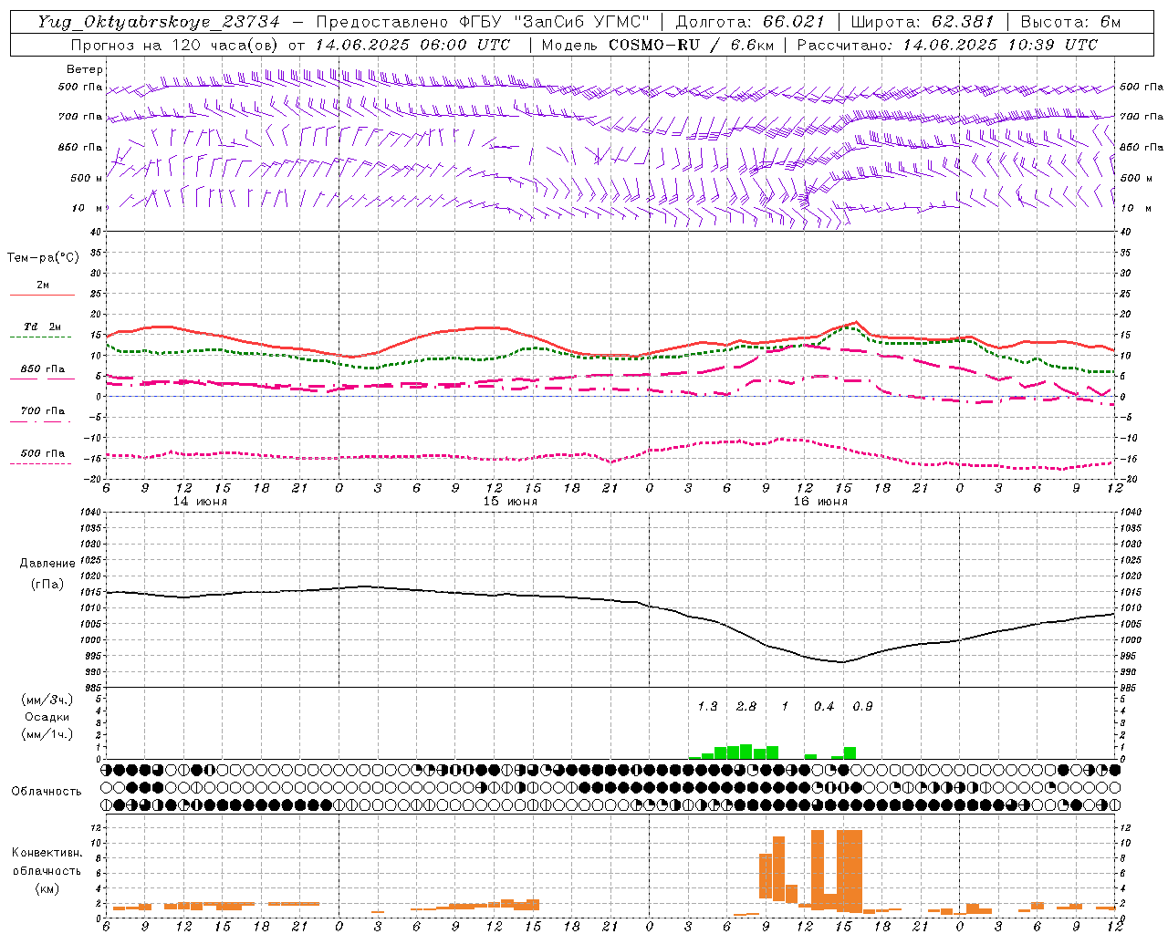The height and width of the screenshot is (934, 1168).
Task: Click the Осадки precipitation label
Action: (x=47, y=717)
